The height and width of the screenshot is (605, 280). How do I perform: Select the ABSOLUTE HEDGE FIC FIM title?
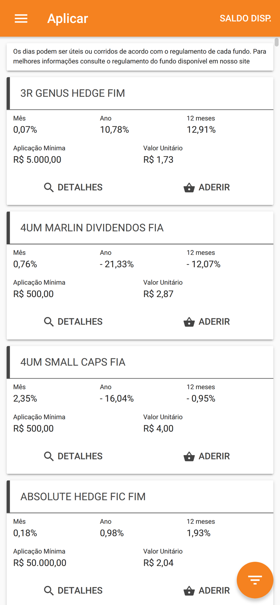pos(83,497)
